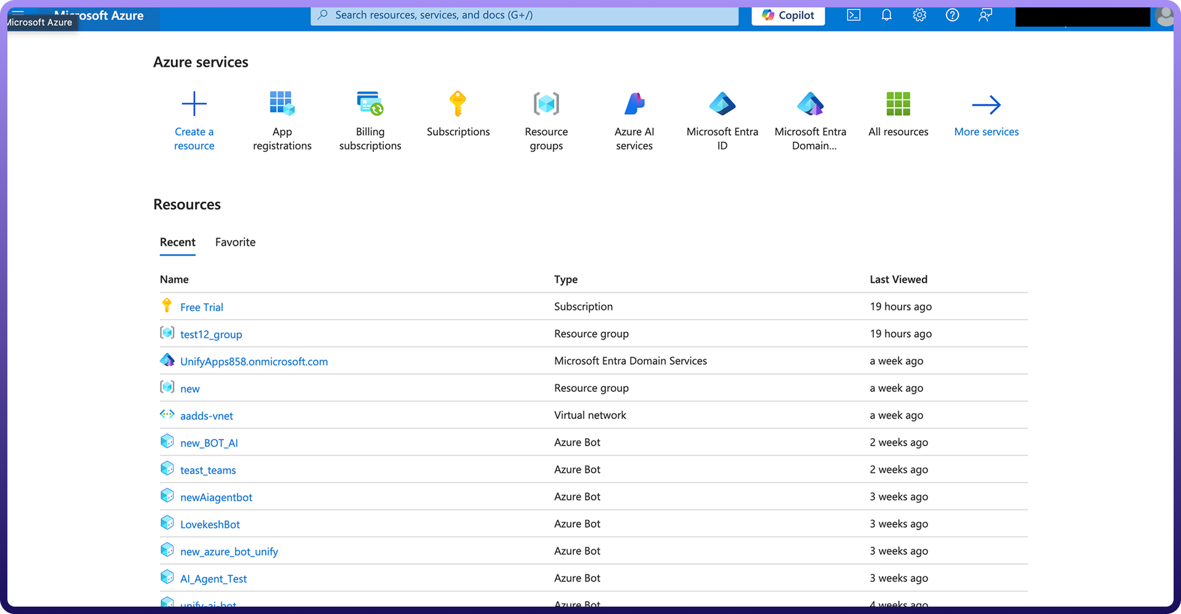Switch to the Recent tab
Viewport: 1181px width, 614px height.
click(178, 243)
